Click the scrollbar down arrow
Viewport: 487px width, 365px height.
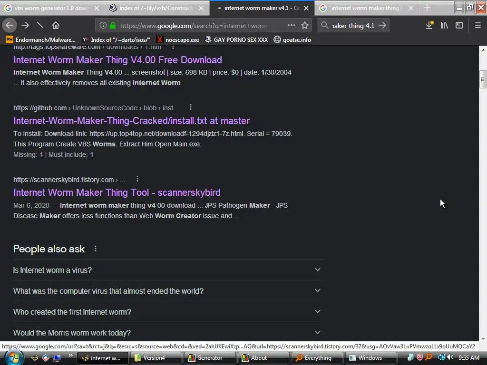click(x=482, y=338)
